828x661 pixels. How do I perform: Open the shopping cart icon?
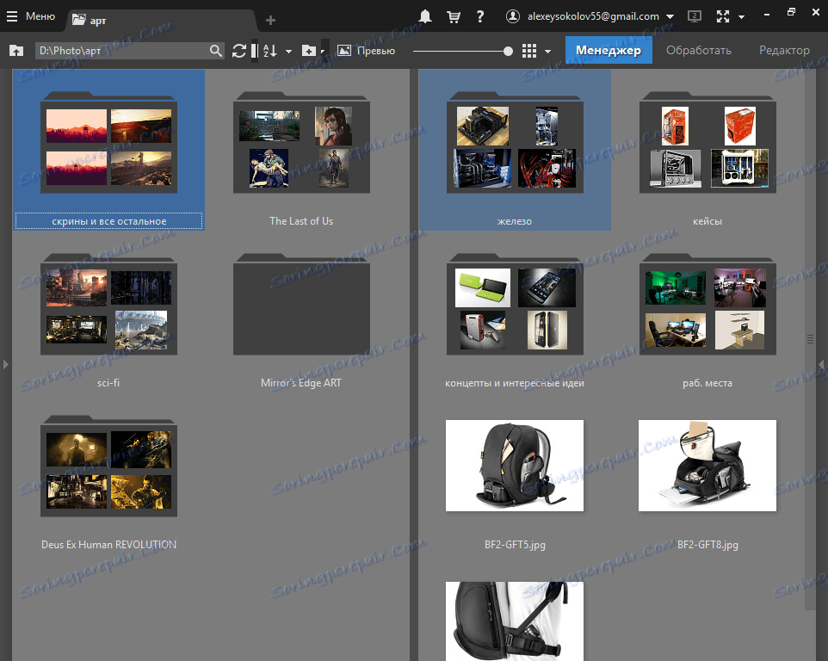[x=453, y=16]
